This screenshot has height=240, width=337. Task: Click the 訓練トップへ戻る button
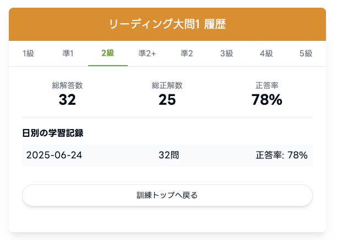coord(167,195)
